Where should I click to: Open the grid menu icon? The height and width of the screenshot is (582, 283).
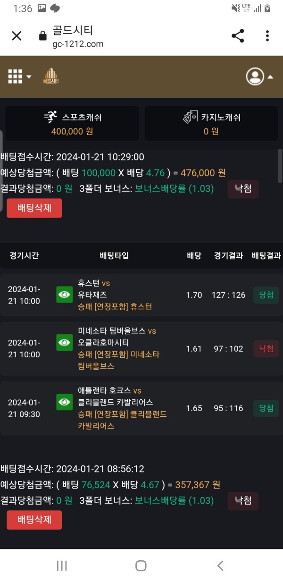pos(15,76)
